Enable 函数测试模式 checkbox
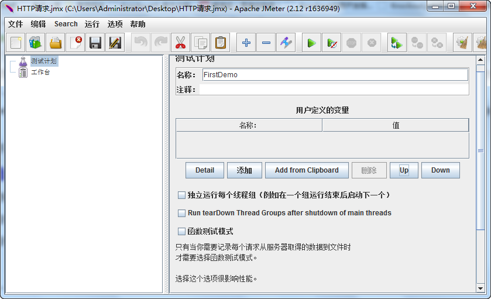The height and width of the screenshot is (299, 491). click(x=181, y=231)
